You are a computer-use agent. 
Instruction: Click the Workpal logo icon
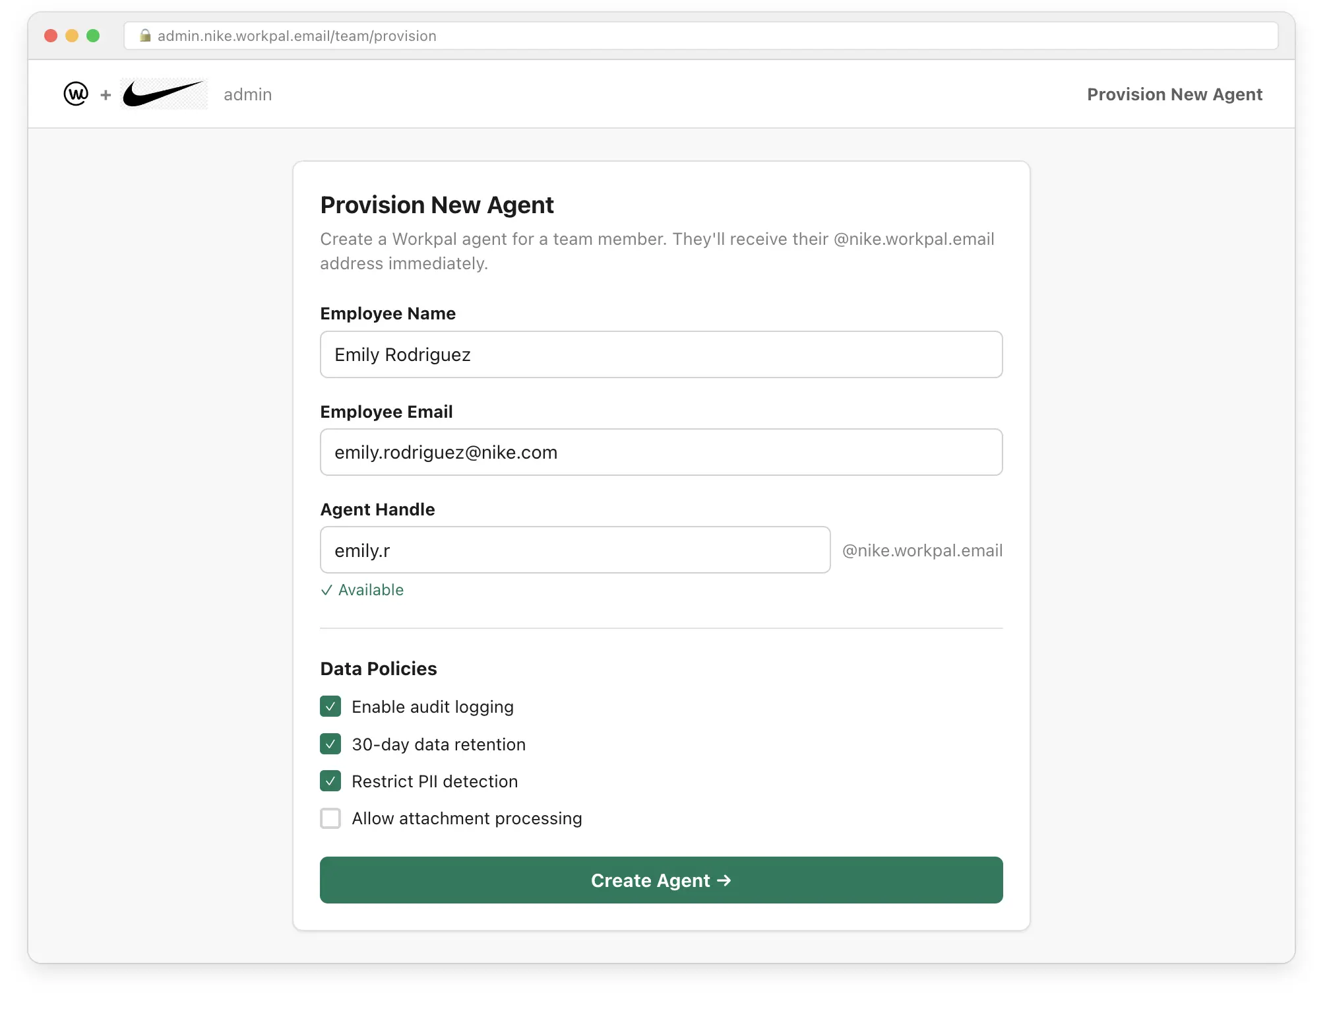(76, 94)
